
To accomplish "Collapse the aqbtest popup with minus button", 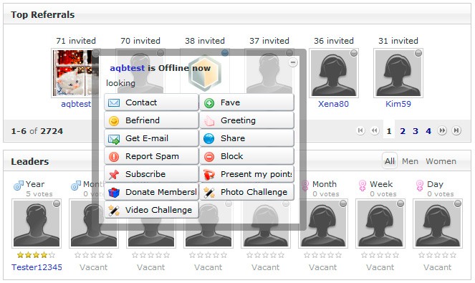I will [293, 62].
